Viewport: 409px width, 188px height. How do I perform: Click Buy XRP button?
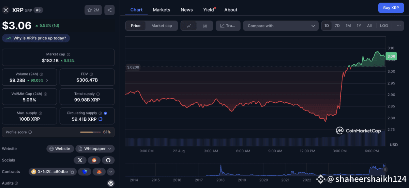pyautogui.click(x=391, y=7)
